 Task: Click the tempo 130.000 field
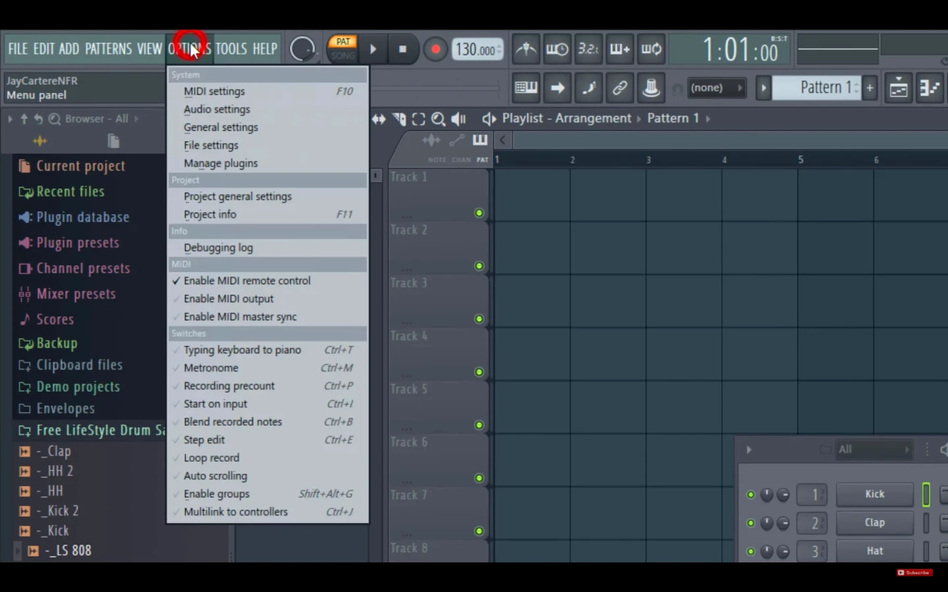(477, 50)
